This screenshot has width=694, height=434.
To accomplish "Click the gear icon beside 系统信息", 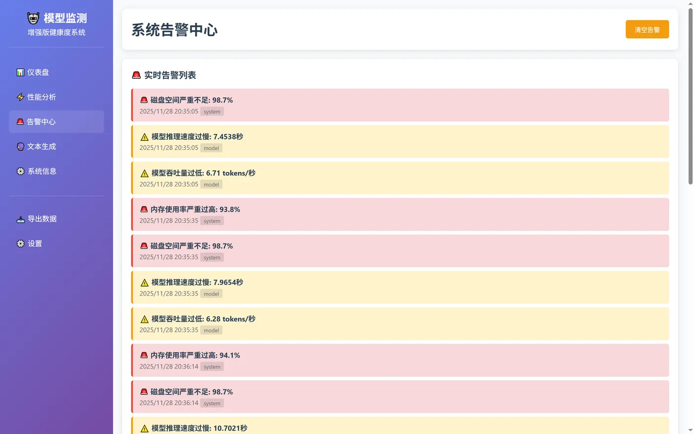I will pyautogui.click(x=20, y=171).
